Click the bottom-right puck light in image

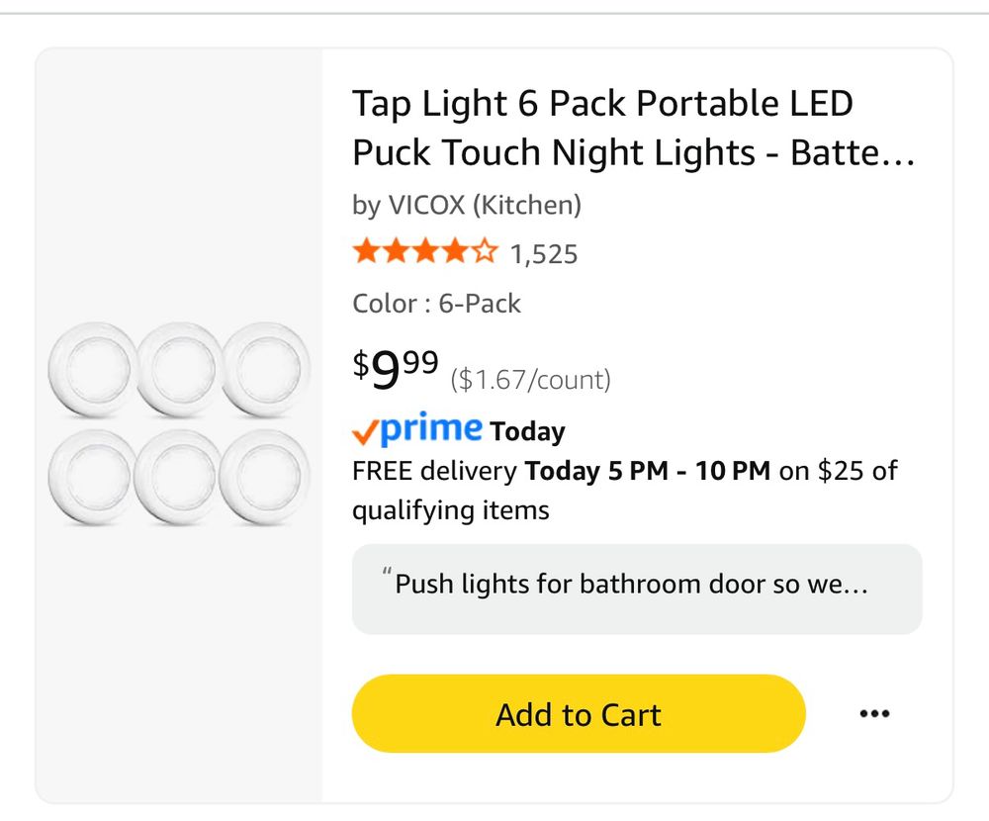click(265, 477)
